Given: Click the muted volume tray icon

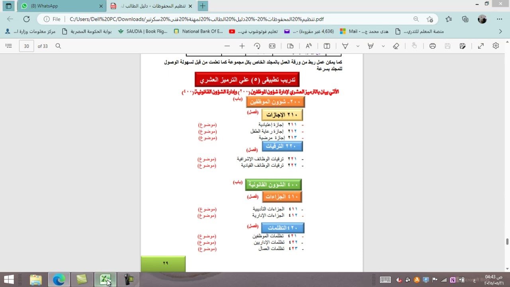Looking at the screenshot, I should [399, 280].
